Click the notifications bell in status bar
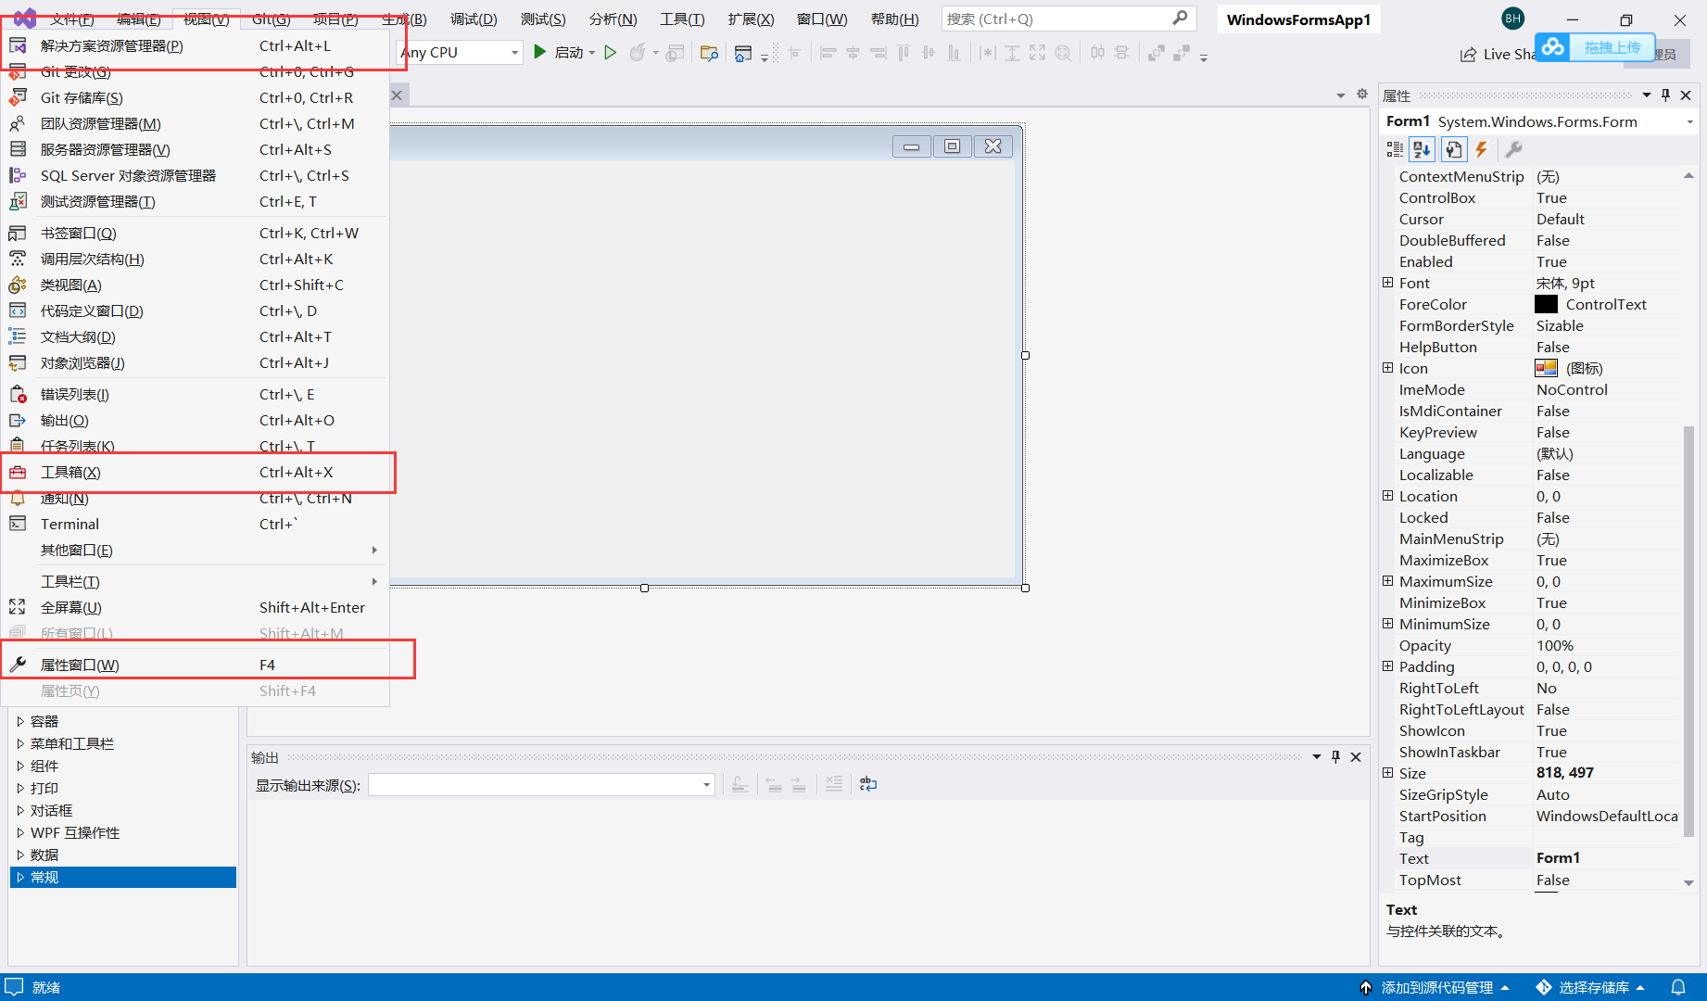1707x1001 pixels. coord(1678,987)
